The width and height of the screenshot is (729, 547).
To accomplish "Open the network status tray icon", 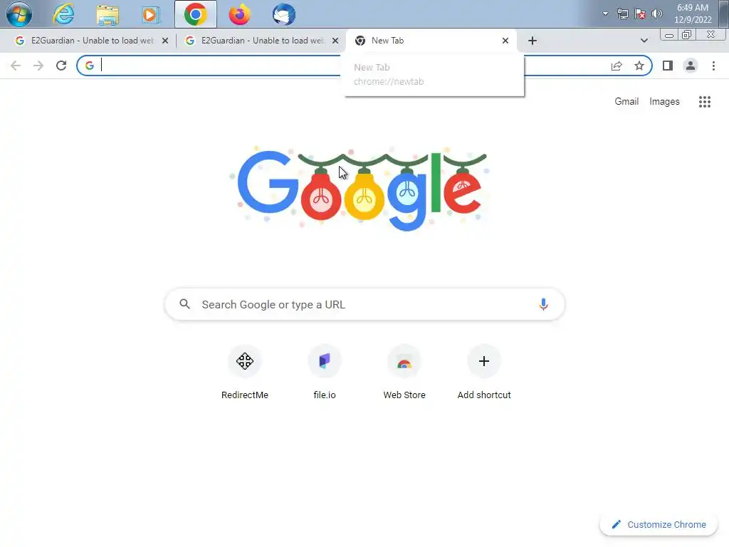I will [622, 14].
